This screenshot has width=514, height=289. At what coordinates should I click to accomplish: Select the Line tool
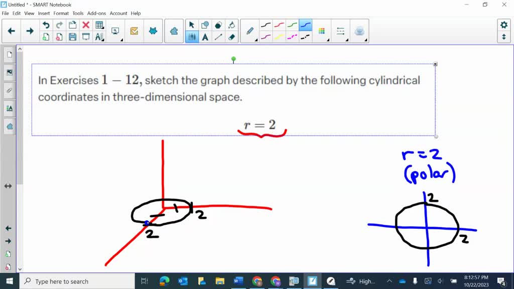[218, 37]
